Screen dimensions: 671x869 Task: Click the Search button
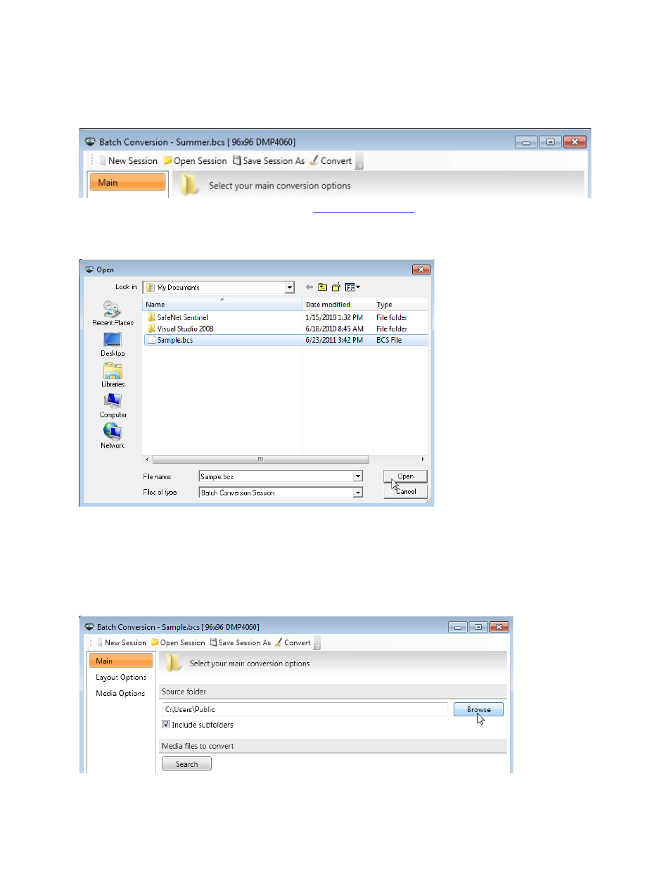[186, 764]
